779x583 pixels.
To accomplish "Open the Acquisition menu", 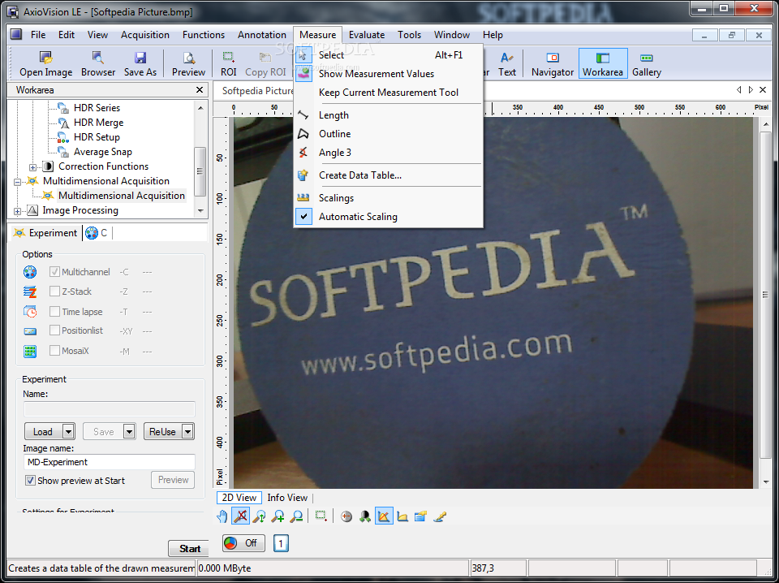I will (x=145, y=35).
